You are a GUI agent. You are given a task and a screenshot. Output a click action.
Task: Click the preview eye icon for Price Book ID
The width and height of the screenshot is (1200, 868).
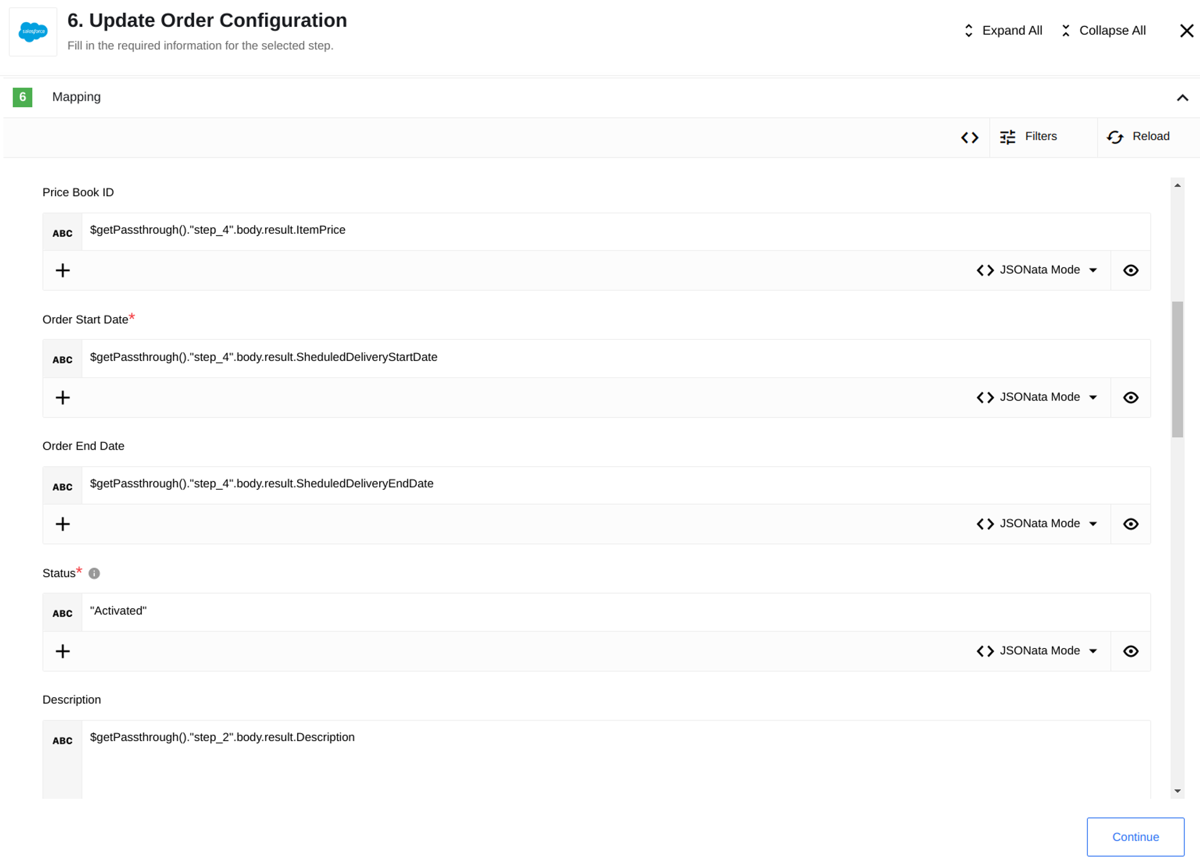pos(1131,270)
